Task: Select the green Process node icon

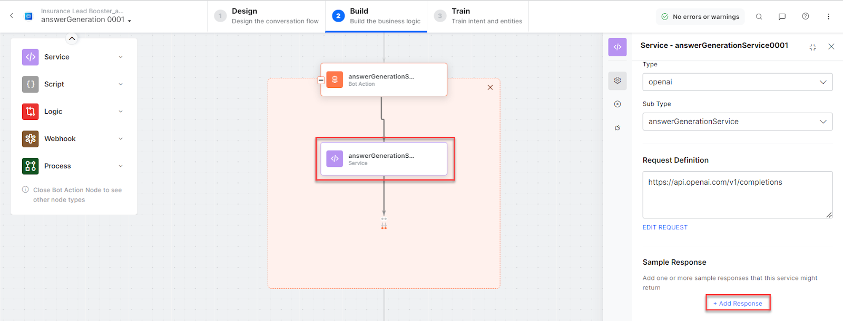Action: (x=31, y=166)
